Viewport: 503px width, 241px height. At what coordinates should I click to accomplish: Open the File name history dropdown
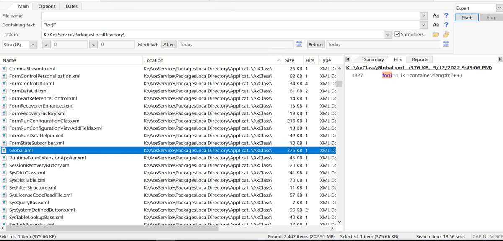tap(423, 15)
